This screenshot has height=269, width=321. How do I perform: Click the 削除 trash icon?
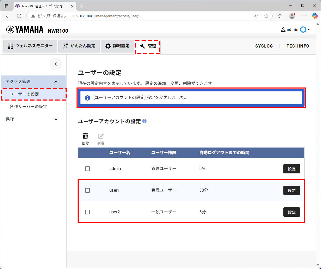pos(85,136)
